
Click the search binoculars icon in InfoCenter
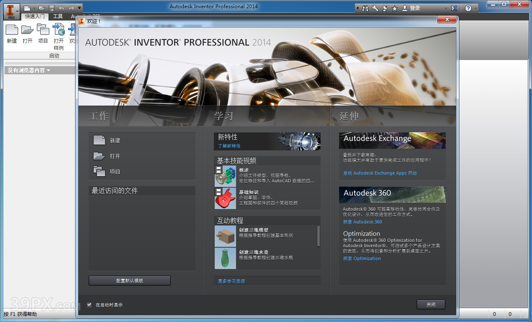(365, 8)
